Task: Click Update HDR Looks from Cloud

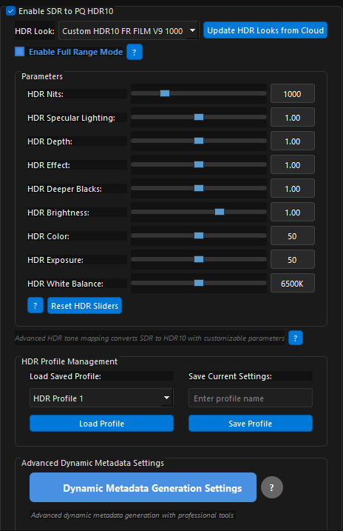Action: [265, 30]
